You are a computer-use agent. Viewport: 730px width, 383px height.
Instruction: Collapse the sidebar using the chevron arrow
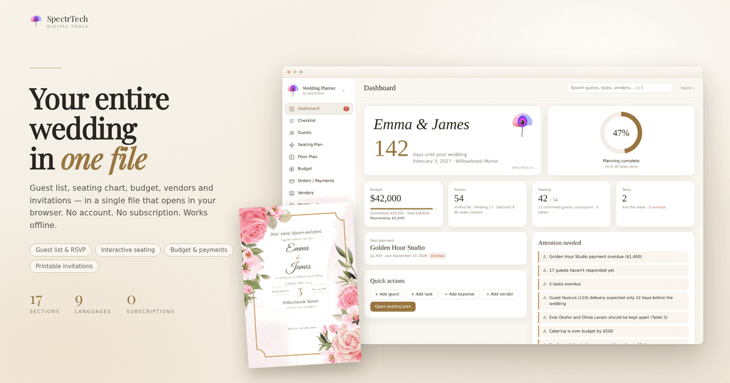point(344,91)
